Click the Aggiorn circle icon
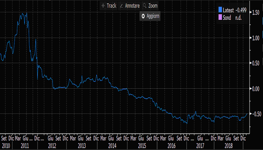263x150 pixels. (143, 16)
